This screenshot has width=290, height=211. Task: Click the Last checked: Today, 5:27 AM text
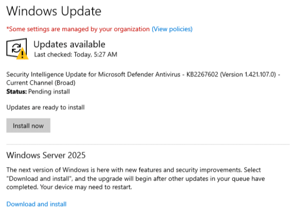[76, 54]
